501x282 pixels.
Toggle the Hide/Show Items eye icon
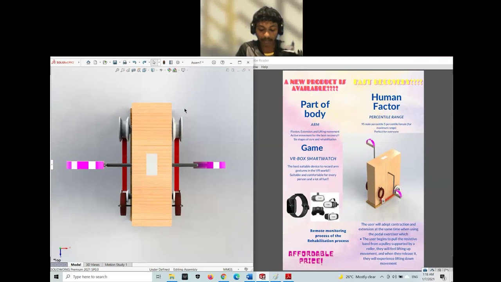161,70
